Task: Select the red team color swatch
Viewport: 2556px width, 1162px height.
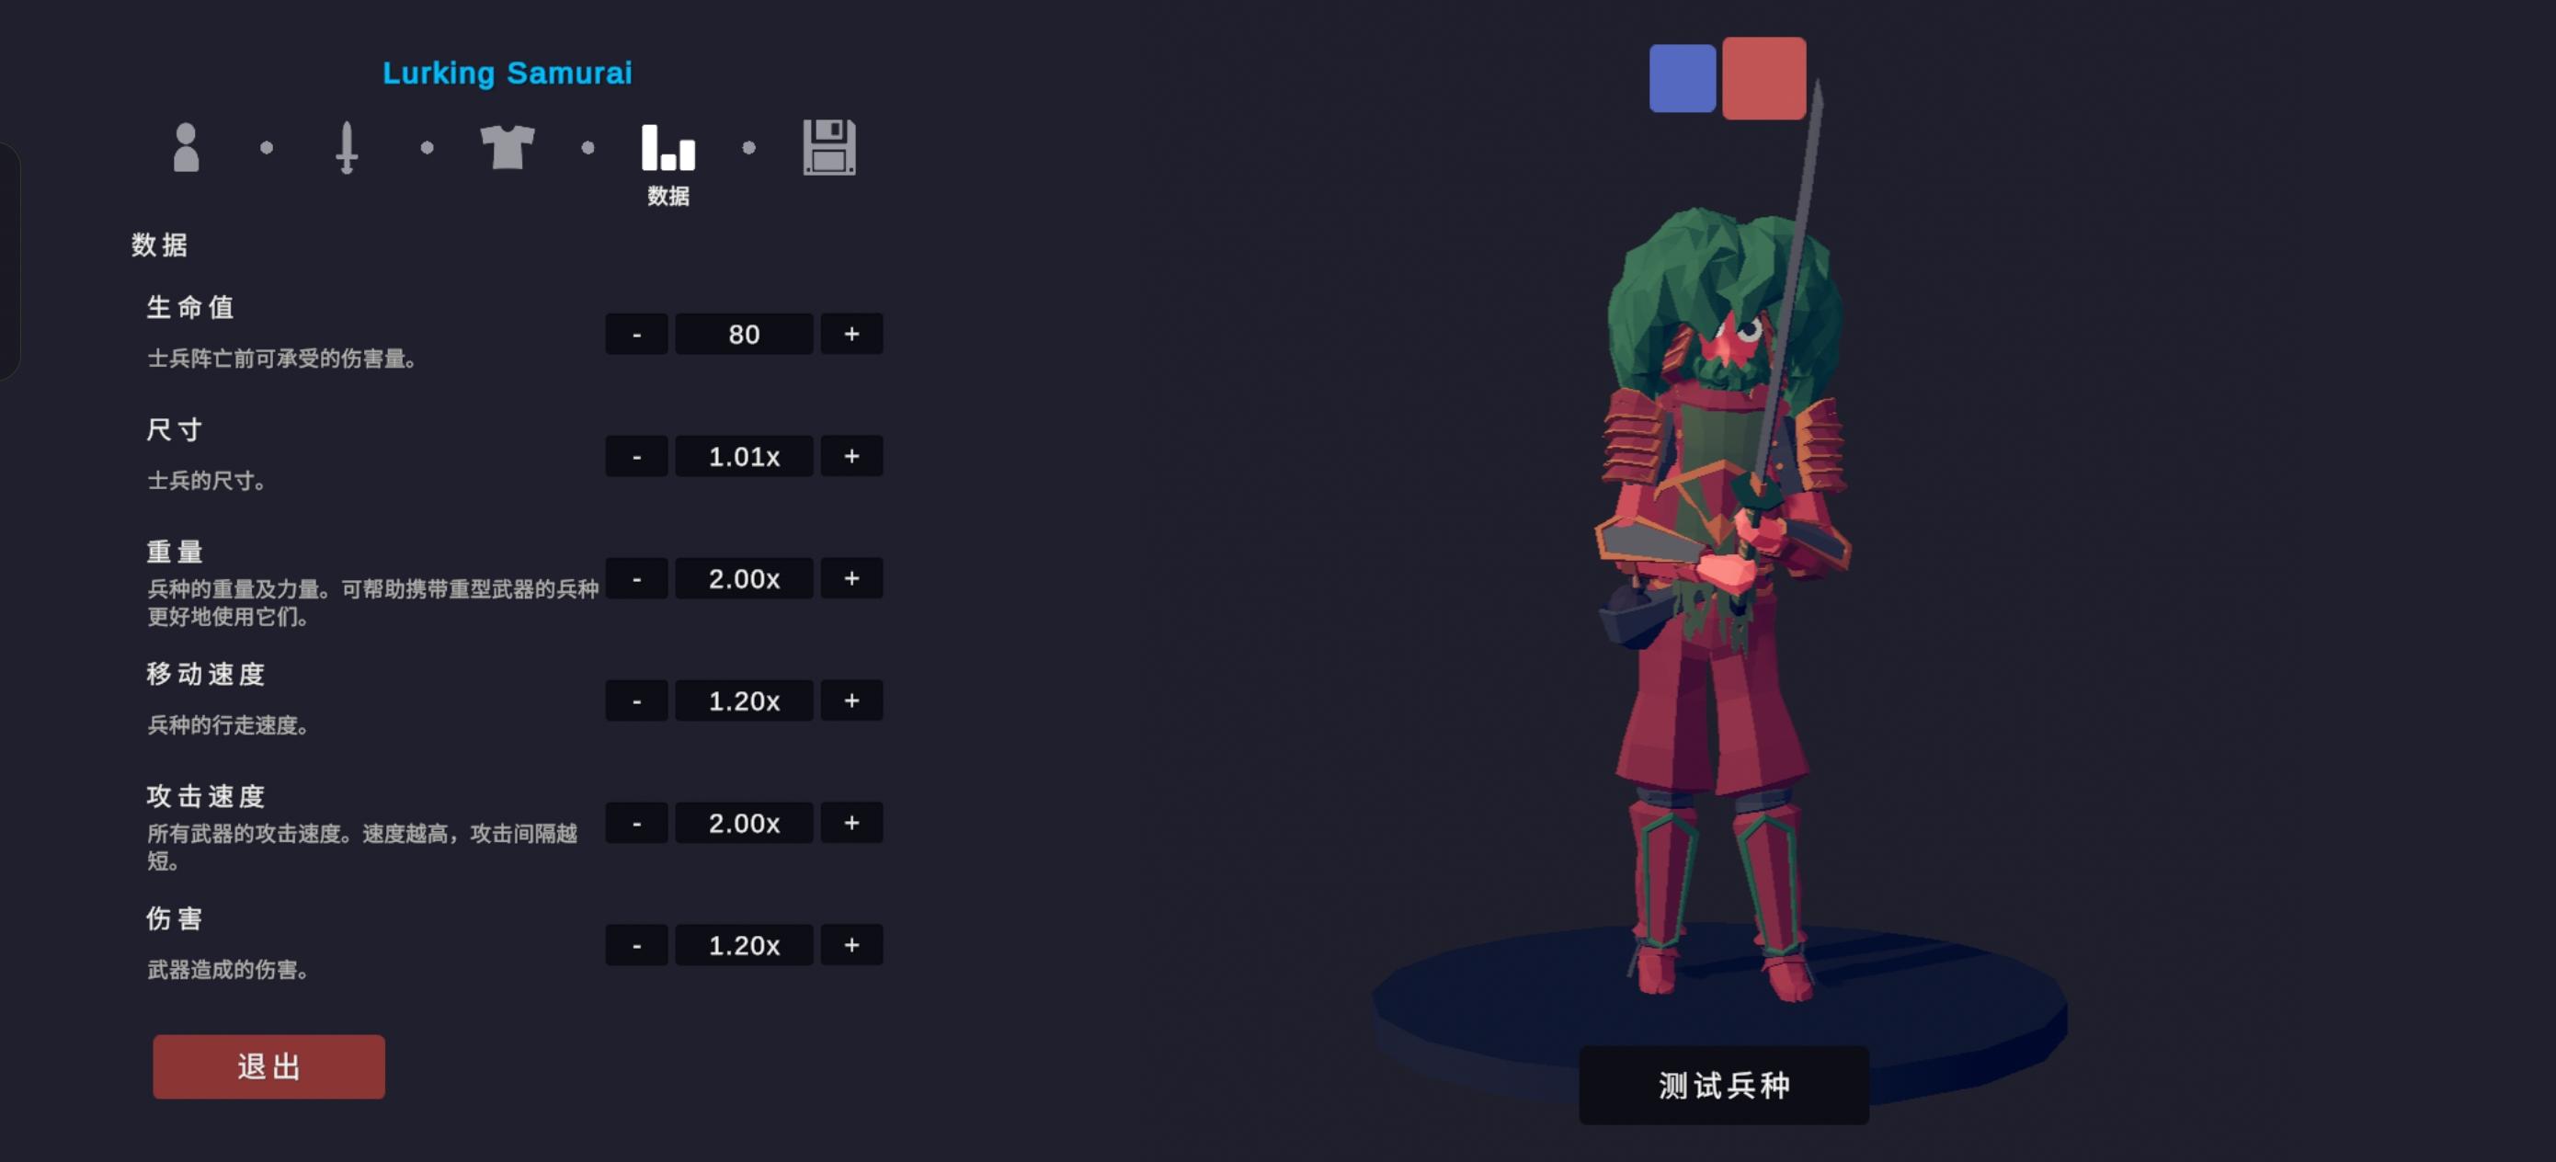Action: tap(1763, 77)
